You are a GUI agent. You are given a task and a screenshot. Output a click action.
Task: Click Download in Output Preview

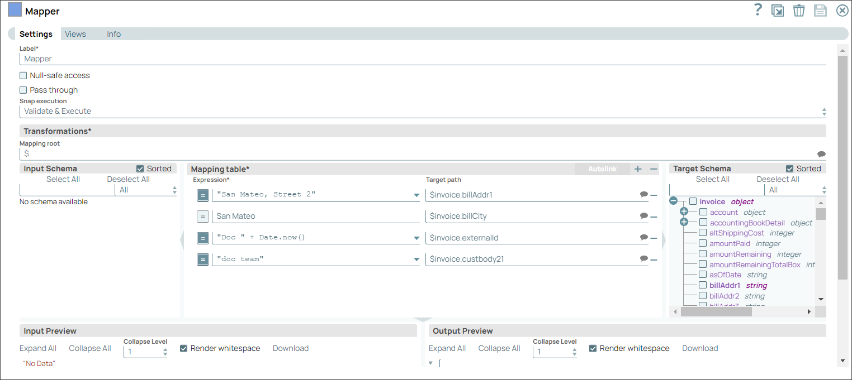(x=700, y=348)
